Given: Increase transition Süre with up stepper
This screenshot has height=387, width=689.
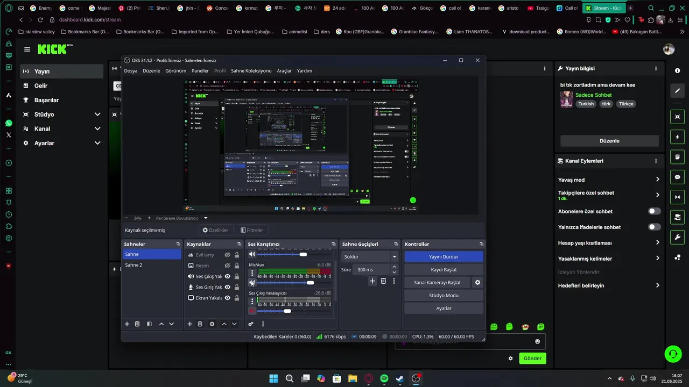Looking at the screenshot, I should 394,267.
